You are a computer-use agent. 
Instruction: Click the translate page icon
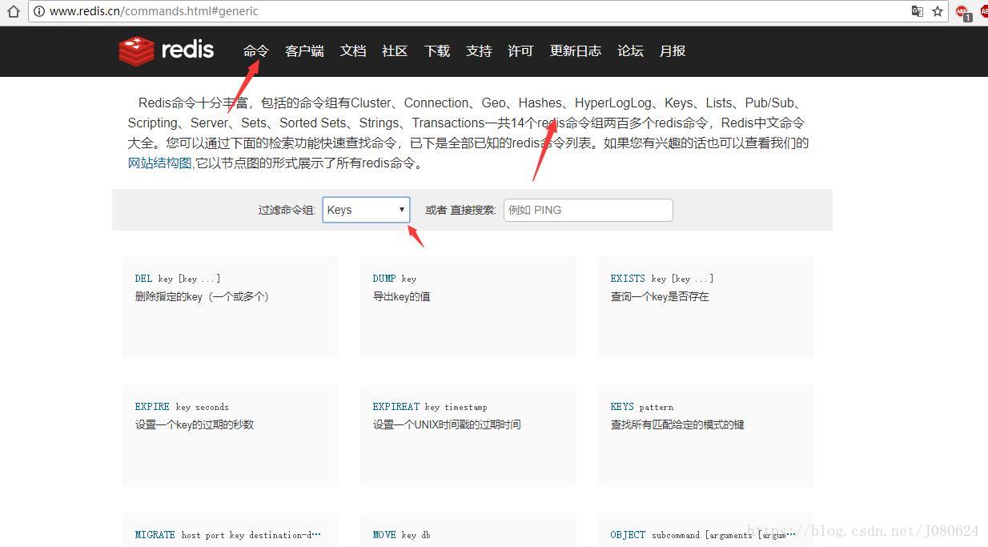tap(918, 11)
